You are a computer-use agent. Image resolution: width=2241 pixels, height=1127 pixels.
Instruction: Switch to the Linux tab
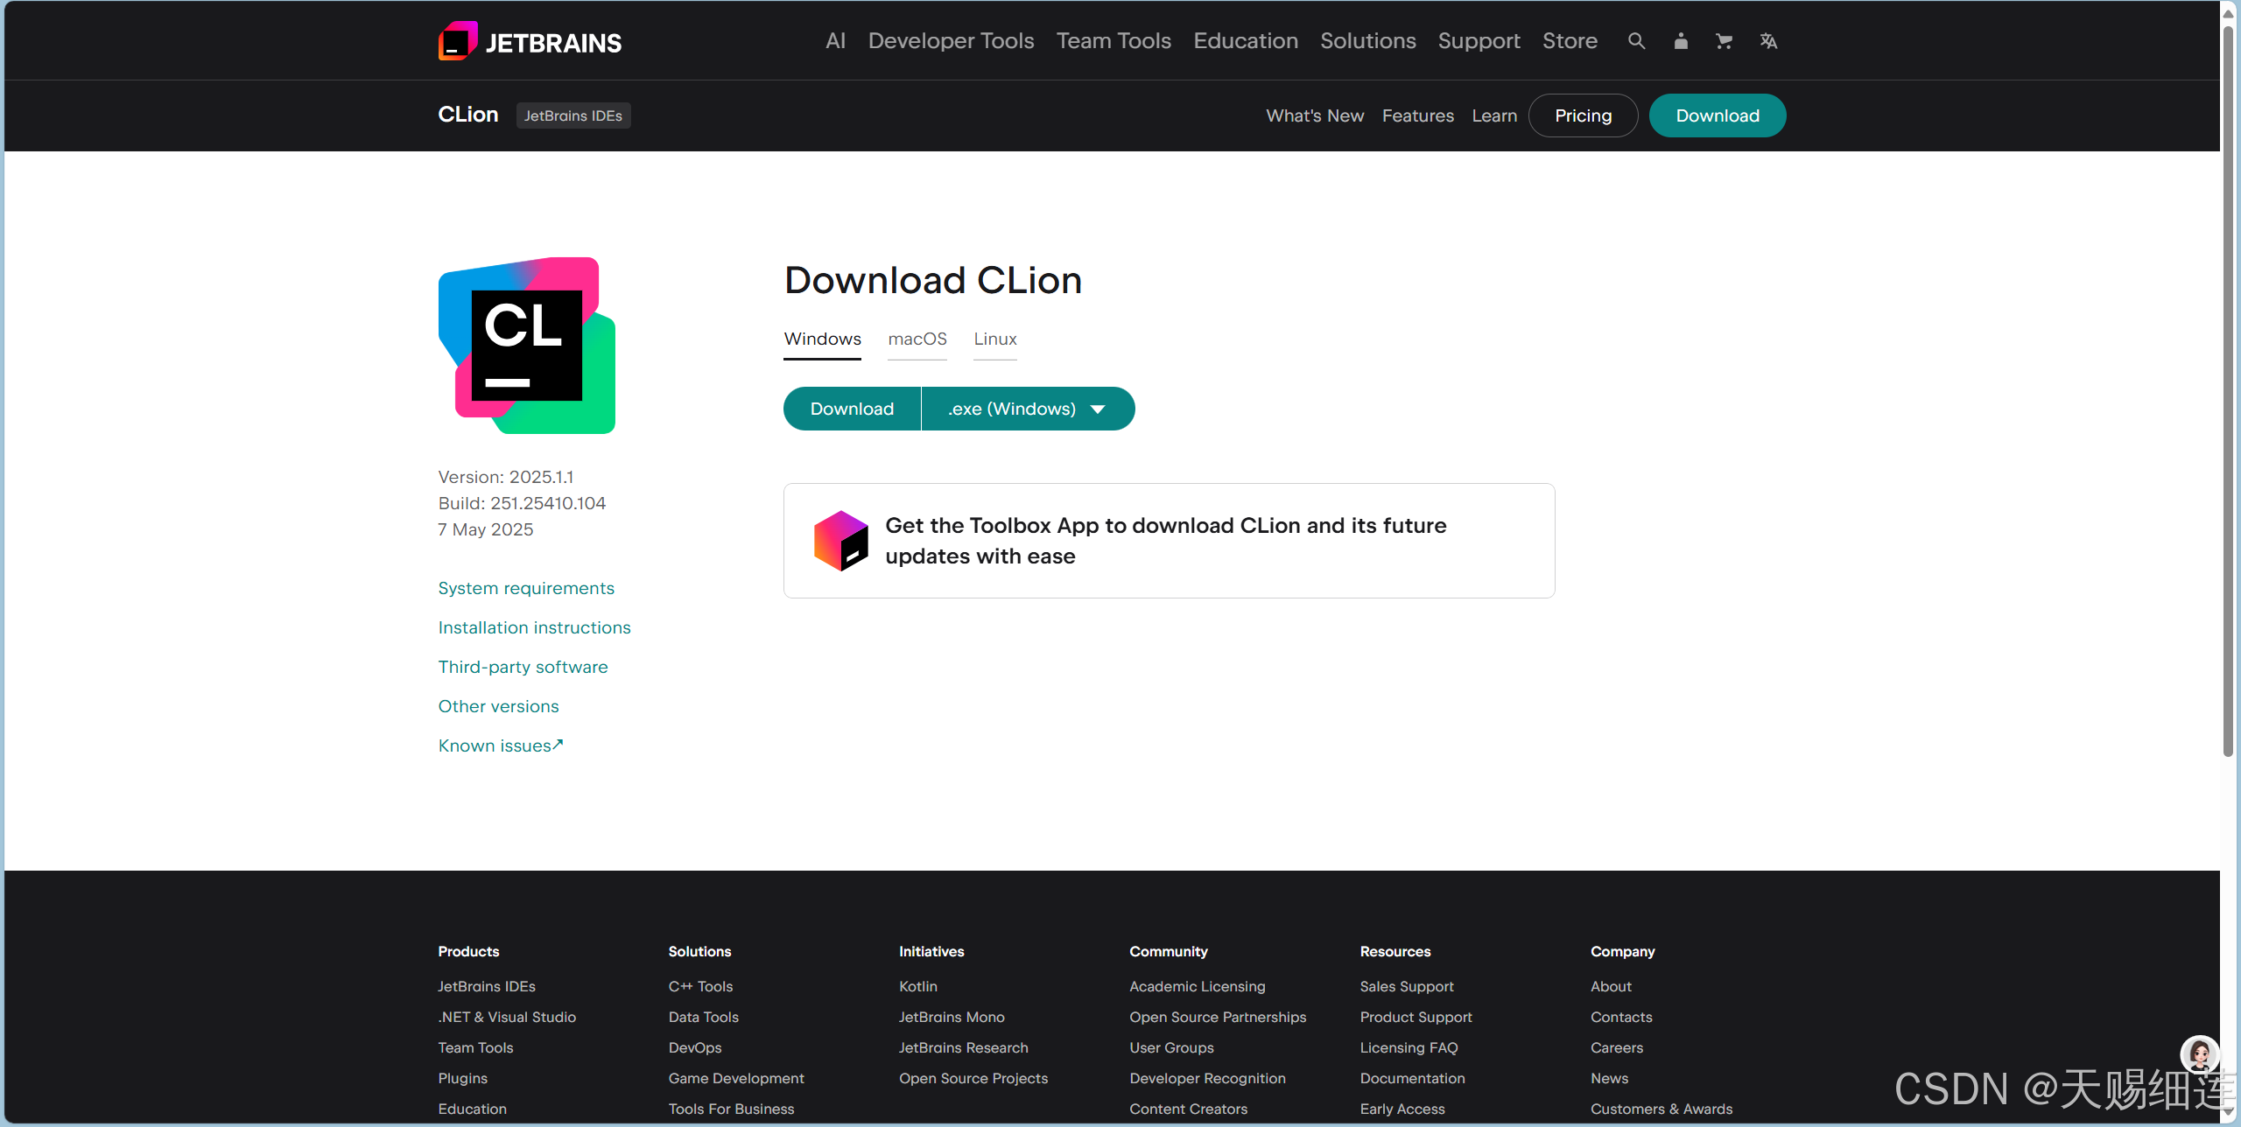point(995,339)
